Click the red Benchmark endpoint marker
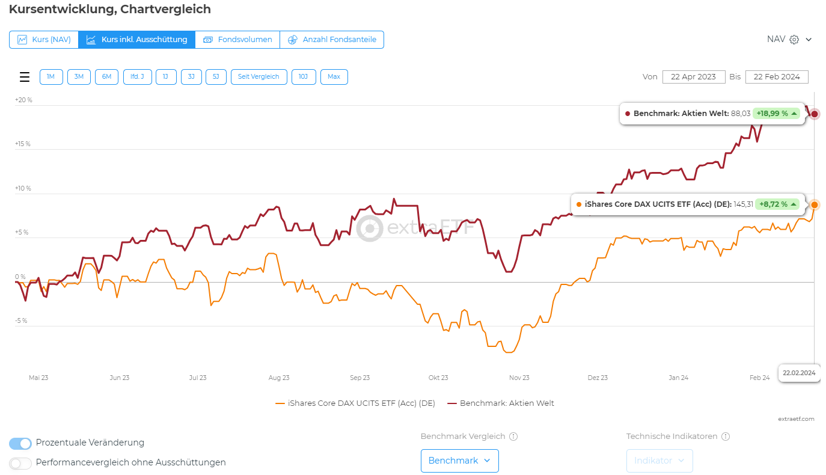 coord(815,114)
